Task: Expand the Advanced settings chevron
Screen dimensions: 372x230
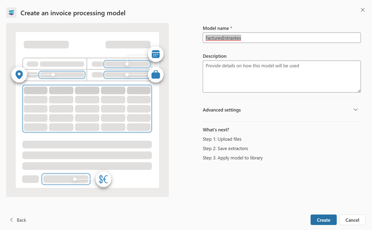Action: point(356,110)
